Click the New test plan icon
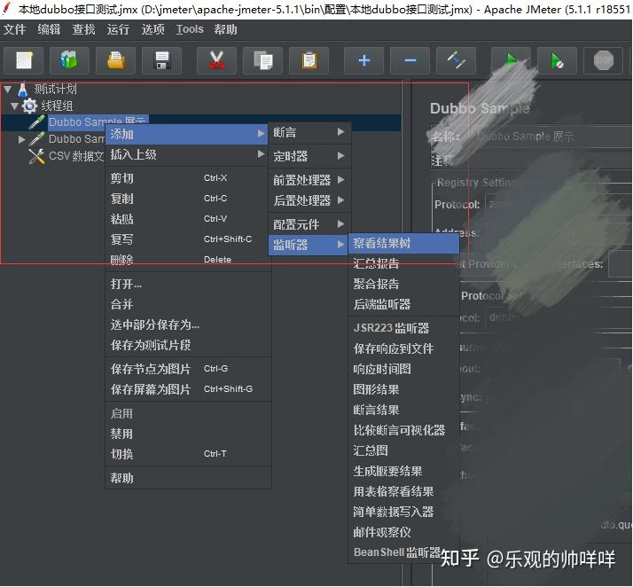633x587 pixels. click(24, 60)
